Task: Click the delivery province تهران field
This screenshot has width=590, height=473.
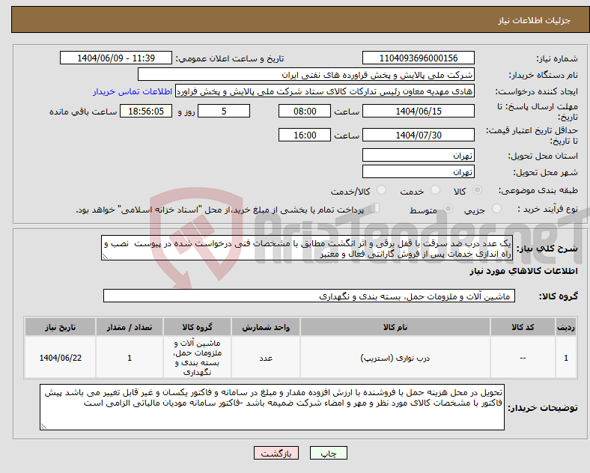Action: pyautogui.click(x=418, y=155)
